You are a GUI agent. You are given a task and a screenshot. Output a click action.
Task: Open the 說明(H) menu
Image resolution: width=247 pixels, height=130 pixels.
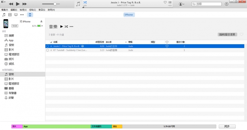[51, 10]
